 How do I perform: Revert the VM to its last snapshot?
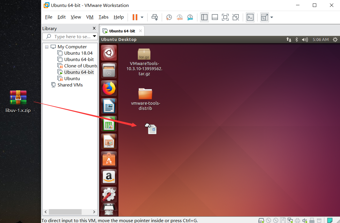[x=179, y=17]
